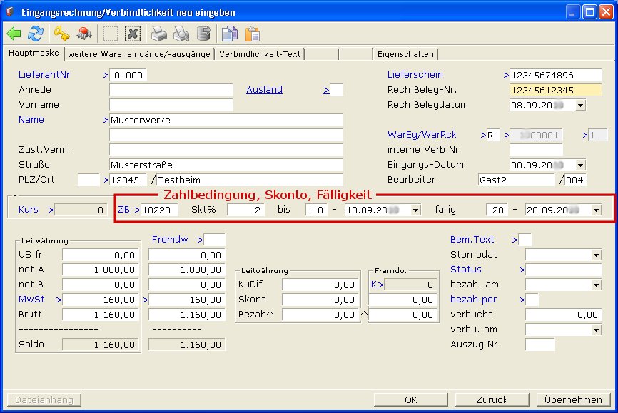The height and width of the screenshot is (413, 618).
Task: Expand the Eingangs-Datum date picker
Action: click(x=579, y=165)
